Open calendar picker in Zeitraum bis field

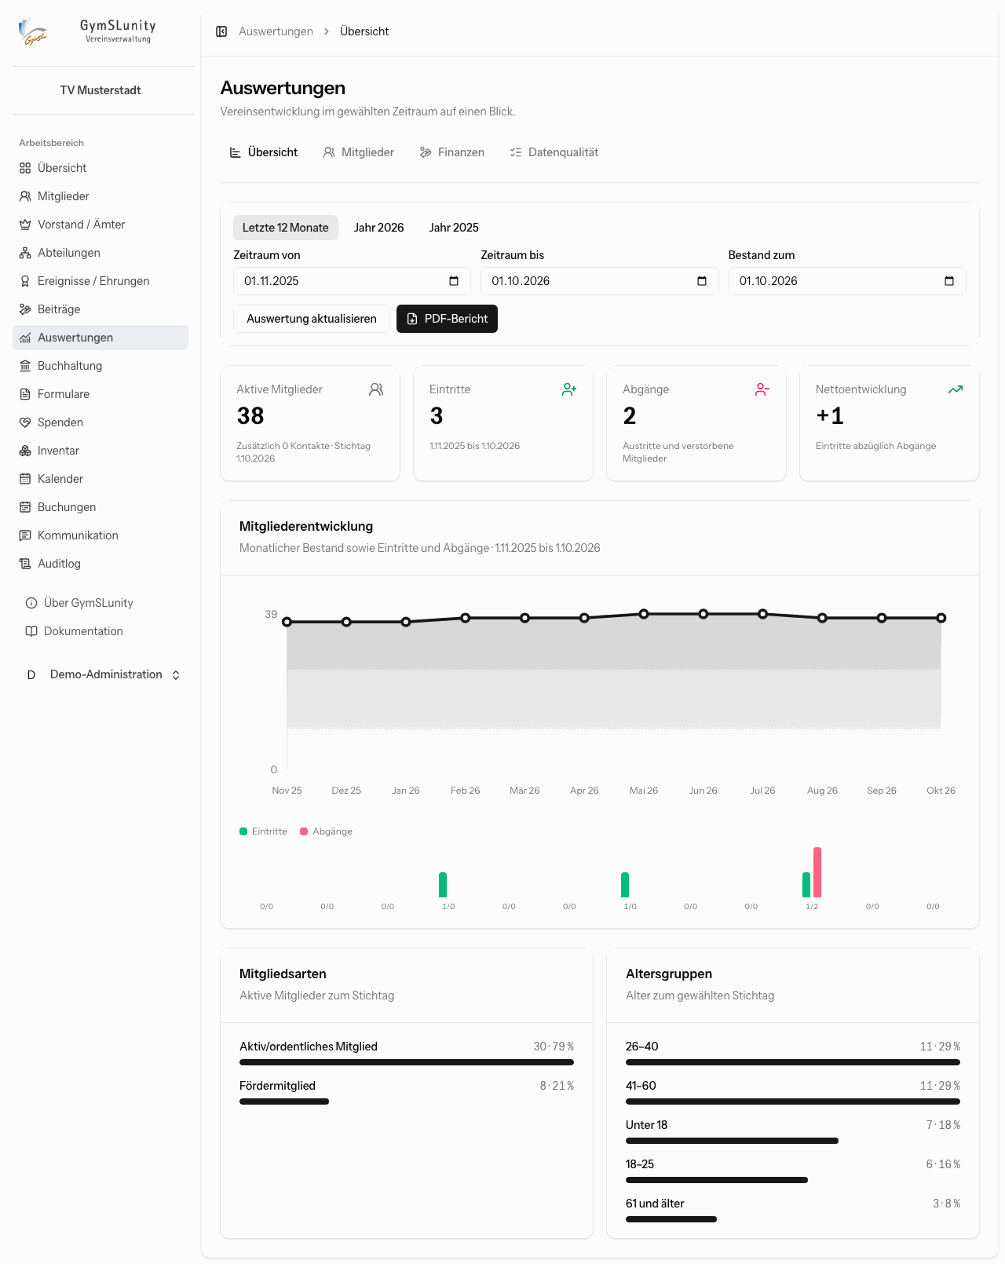[702, 281]
